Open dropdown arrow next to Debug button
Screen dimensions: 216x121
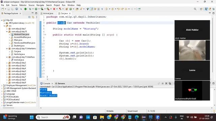click(x=33, y=9)
